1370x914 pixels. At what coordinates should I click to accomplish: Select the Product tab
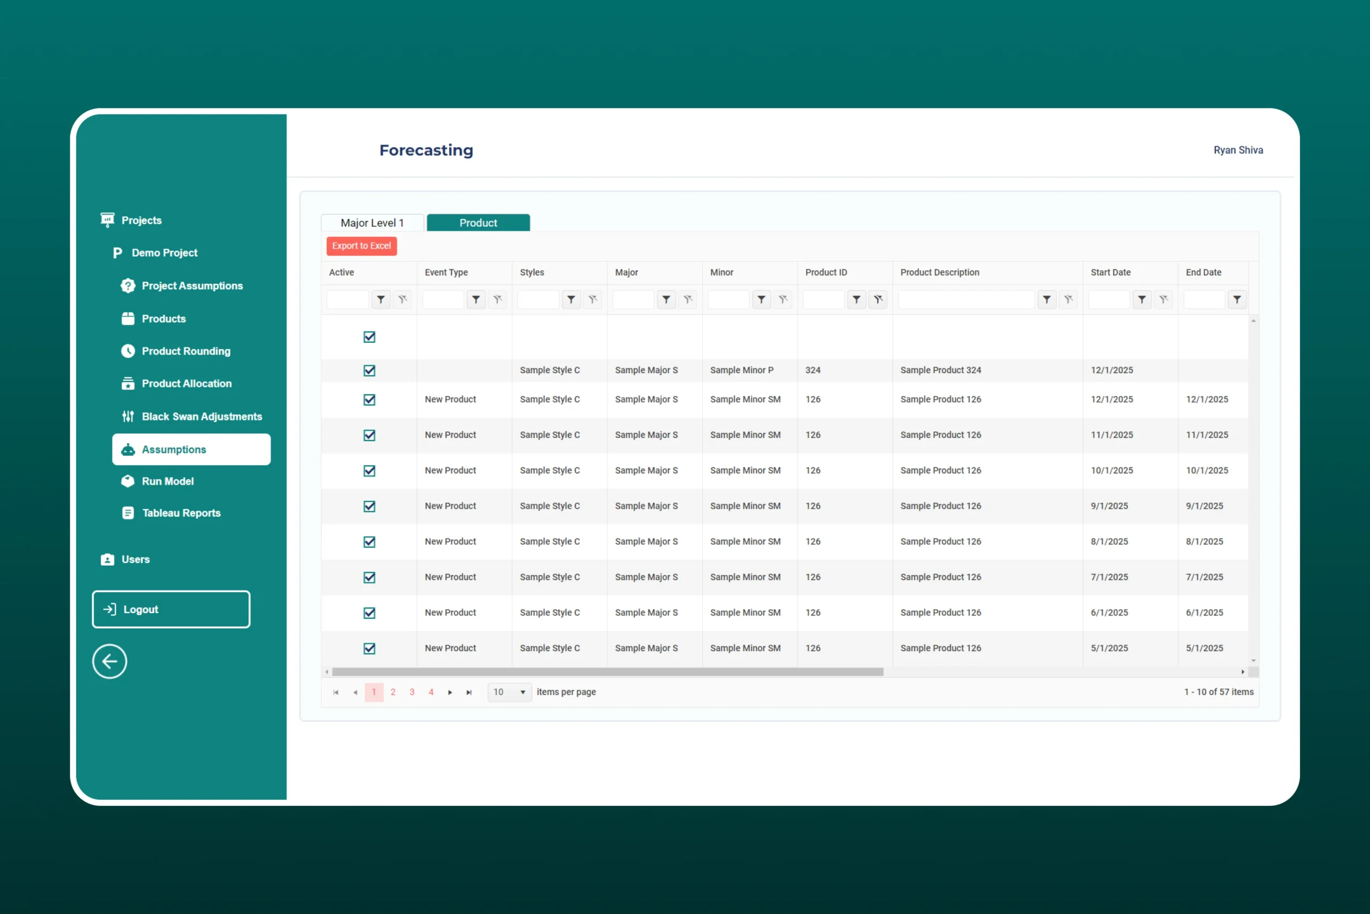tap(478, 223)
